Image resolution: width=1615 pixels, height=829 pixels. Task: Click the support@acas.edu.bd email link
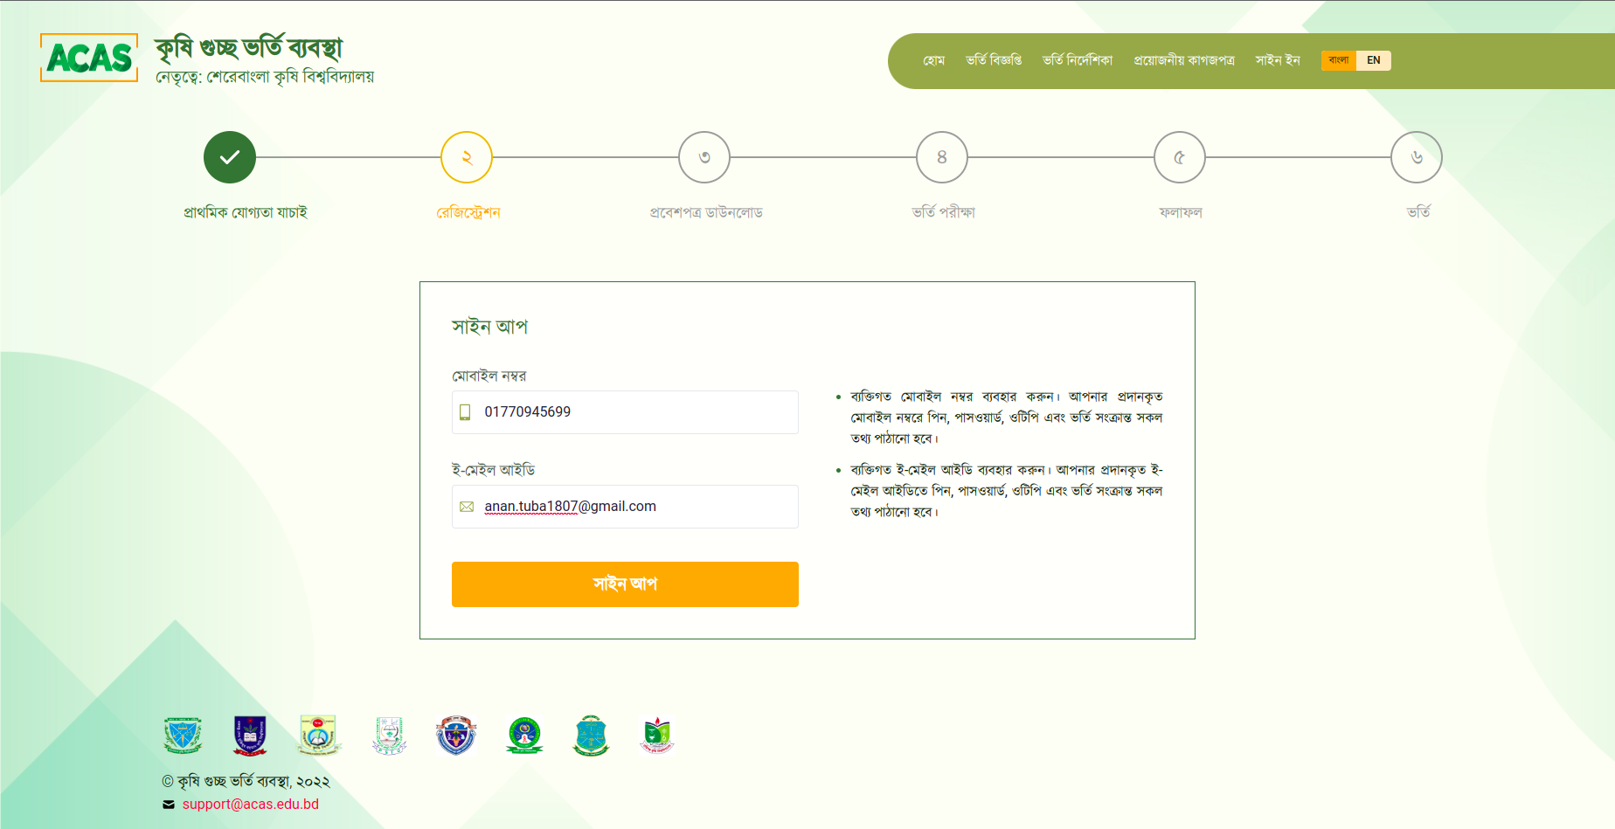coord(250,804)
